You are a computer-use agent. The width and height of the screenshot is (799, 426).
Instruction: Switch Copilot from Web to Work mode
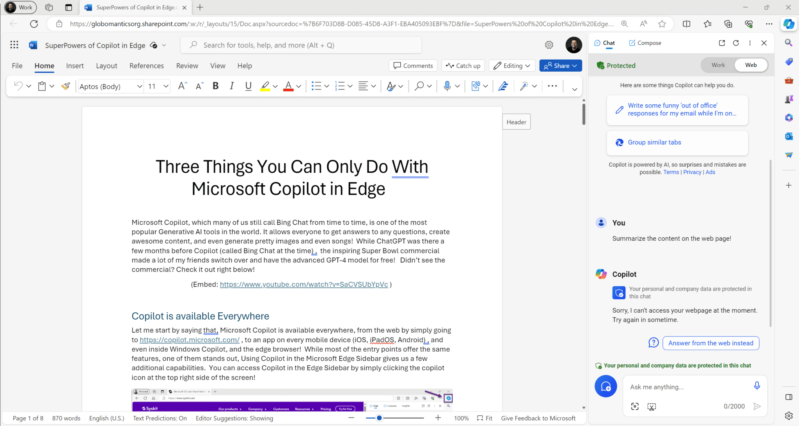tap(718, 65)
